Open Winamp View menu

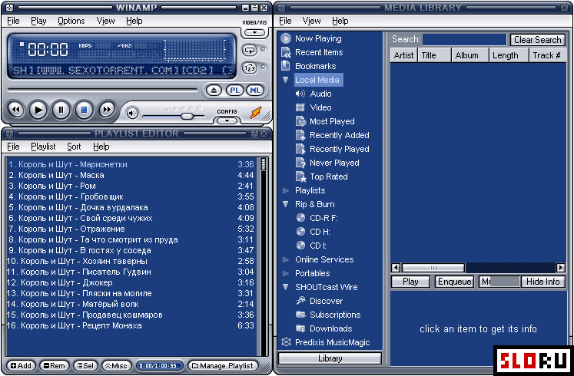coord(105,21)
